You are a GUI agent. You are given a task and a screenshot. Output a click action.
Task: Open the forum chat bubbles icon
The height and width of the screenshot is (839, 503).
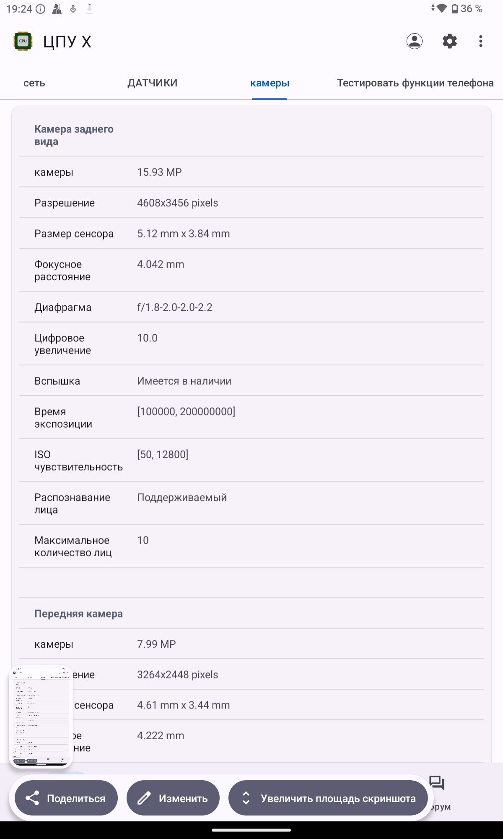pos(437,784)
